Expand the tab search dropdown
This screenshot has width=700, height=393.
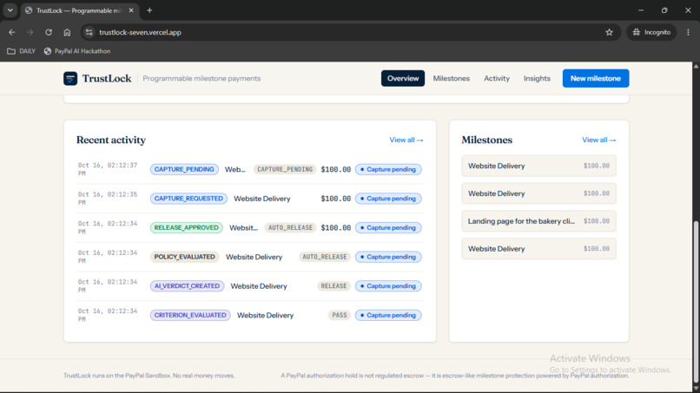pos(10,10)
